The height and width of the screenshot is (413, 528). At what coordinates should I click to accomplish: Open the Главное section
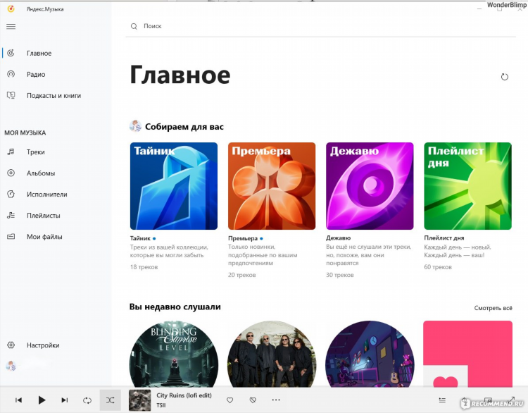coord(56,54)
